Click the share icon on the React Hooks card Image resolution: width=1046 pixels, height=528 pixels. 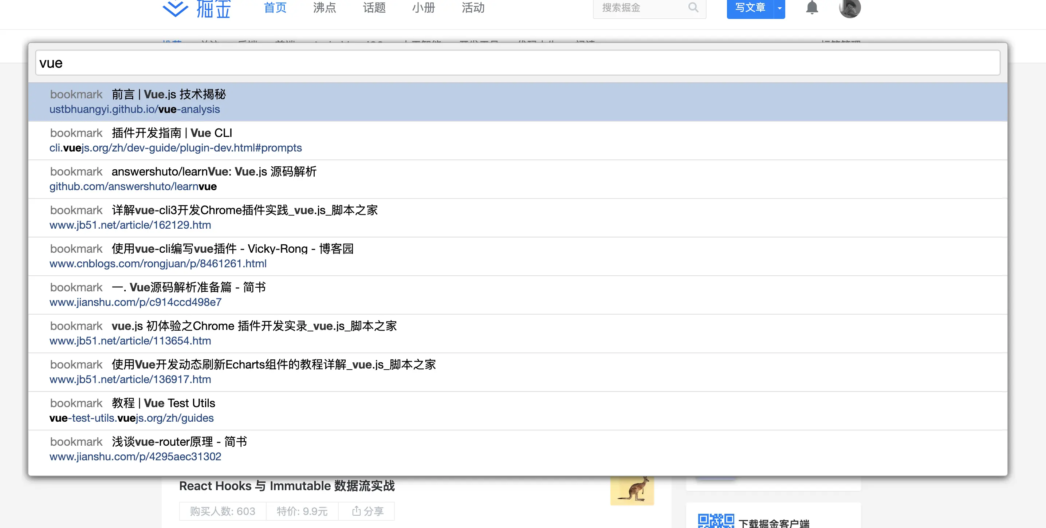point(357,511)
